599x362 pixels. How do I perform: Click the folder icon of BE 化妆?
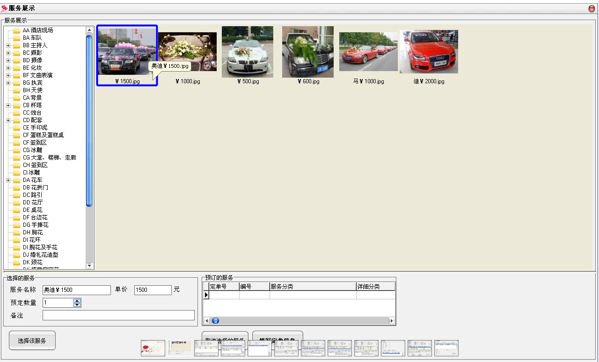(x=17, y=68)
